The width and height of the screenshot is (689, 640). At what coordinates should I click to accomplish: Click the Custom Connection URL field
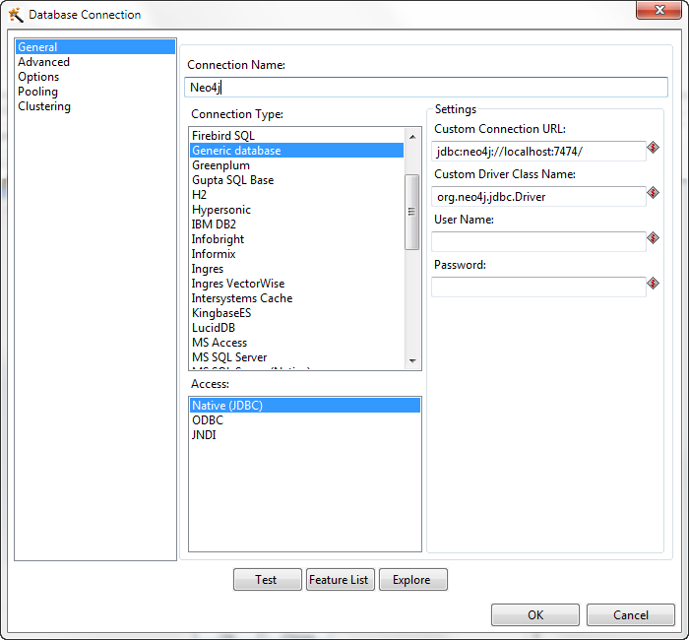coord(538,152)
